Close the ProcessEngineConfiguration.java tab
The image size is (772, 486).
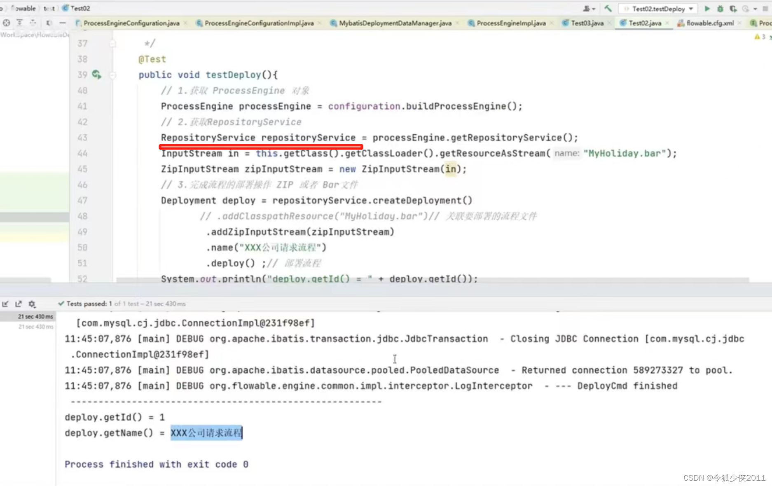186,23
